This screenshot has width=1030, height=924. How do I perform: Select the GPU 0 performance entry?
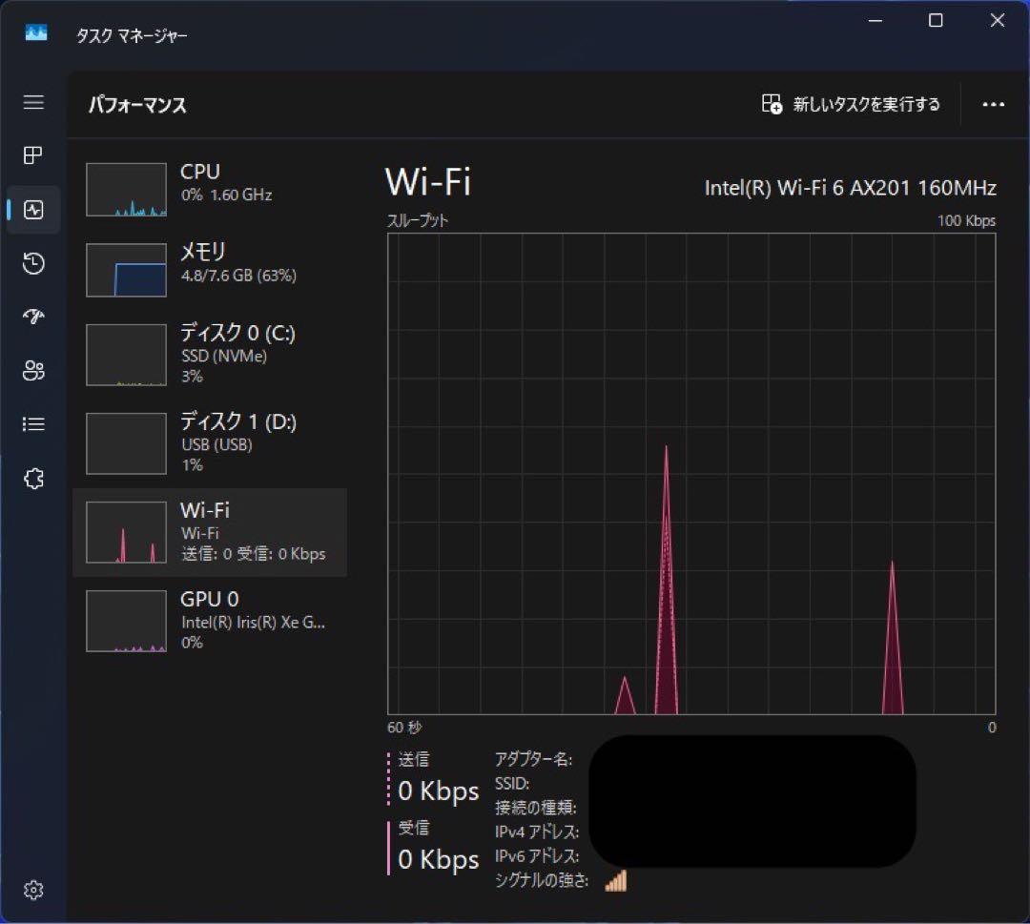coord(210,620)
